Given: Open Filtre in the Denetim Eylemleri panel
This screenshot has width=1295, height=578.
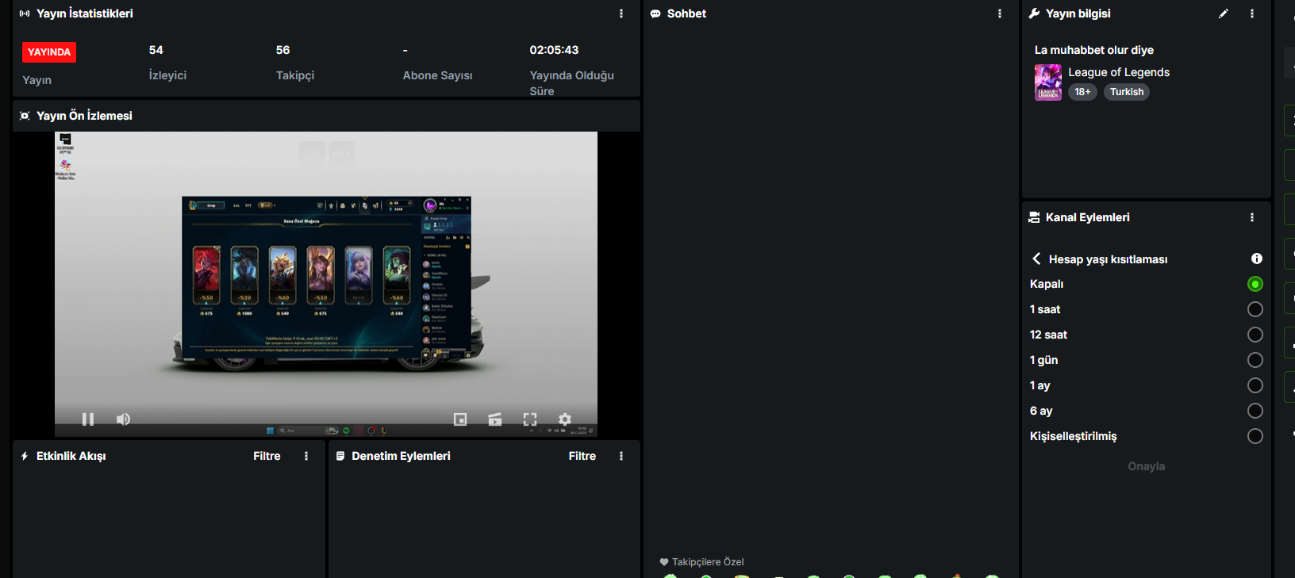Looking at the screenshot, I should pyautogui.click(x=582, y=456).
